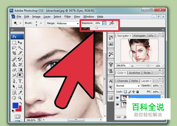Open the File menu

pyautogui.click(x=19, y=17)
